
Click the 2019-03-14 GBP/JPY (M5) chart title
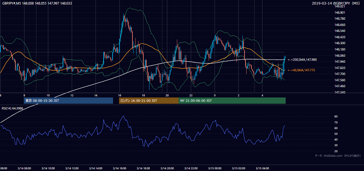point(336,3)
